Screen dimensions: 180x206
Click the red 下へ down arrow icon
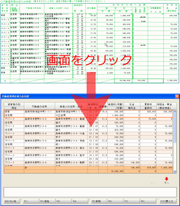pyautogui.click(x=167, y=179)
